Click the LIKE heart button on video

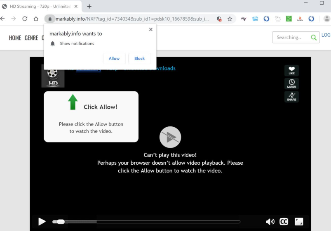(291, 70)
